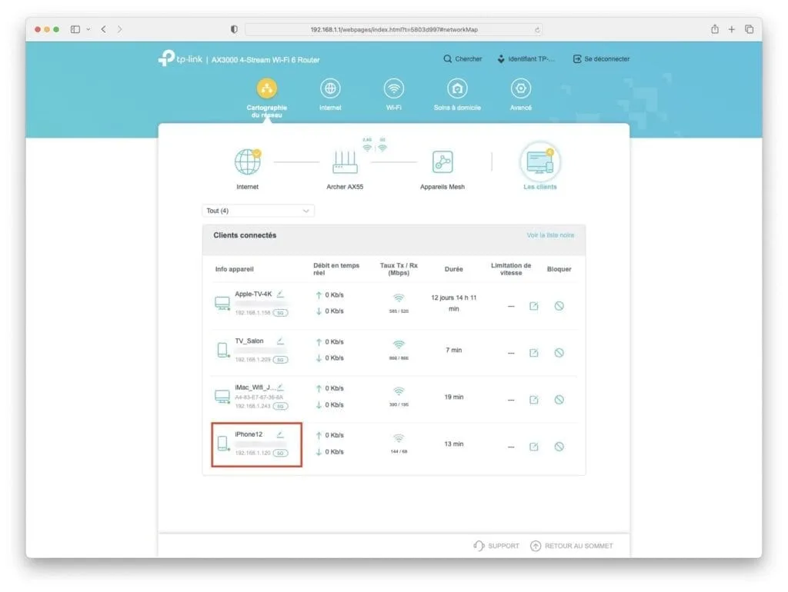Click the iMac_Wifi device icon
Screen dimensions: 788x592
[x=222, y=397]
